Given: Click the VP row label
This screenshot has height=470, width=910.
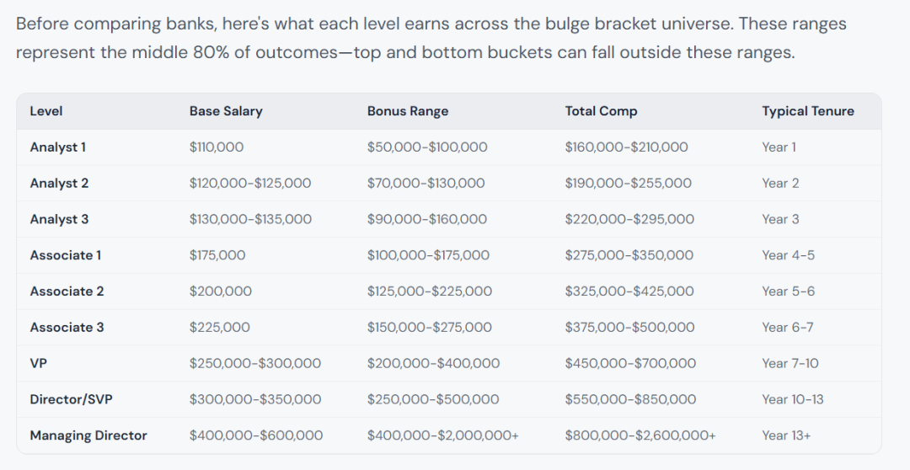Looking at the screenshot, I should [x=38, y=363].
